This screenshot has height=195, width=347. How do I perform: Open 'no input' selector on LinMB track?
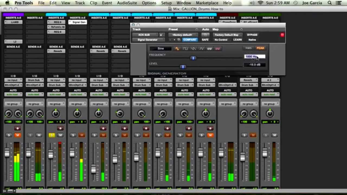13,80
